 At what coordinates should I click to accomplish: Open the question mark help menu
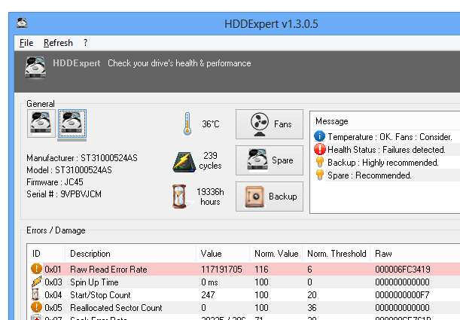(x=85, y=43)
